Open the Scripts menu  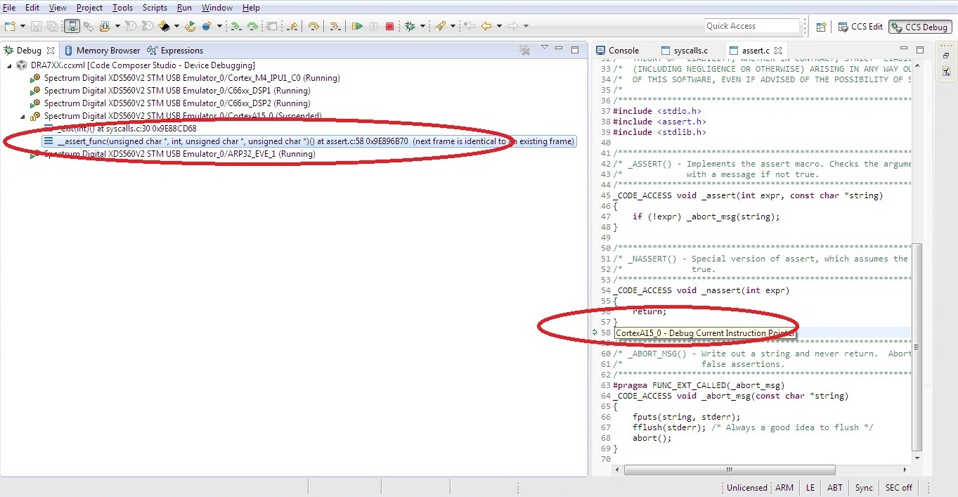click(155, 8)
